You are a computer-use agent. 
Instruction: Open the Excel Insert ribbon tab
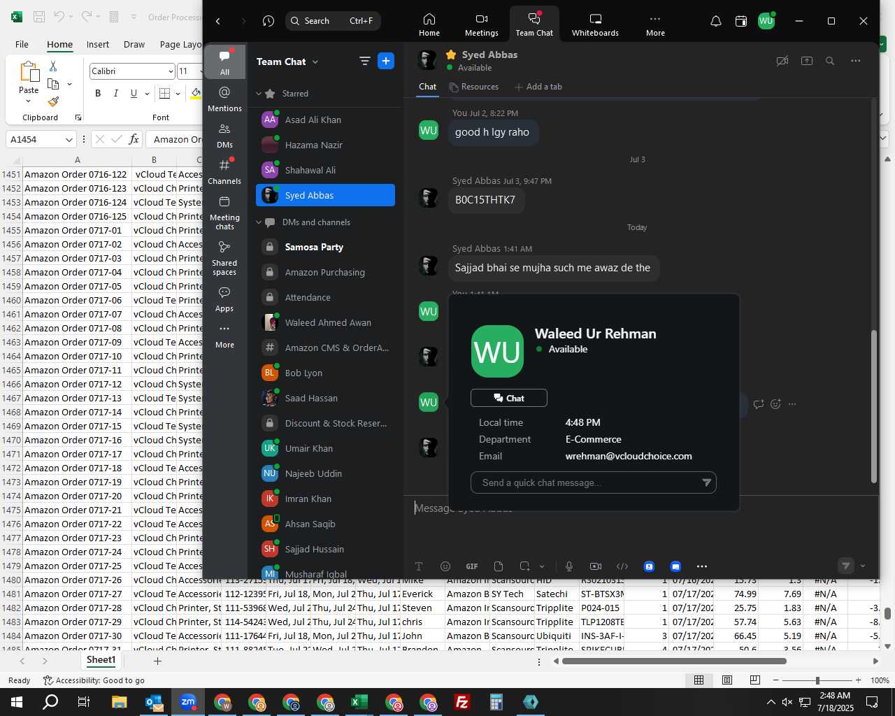pos(98,44)
